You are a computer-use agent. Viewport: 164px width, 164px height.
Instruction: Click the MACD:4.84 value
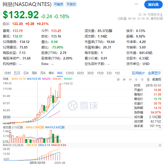click(x=59, y=145)
